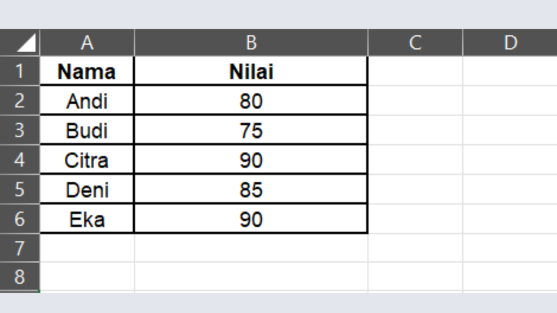
Task: Select row 8 header
Action: tap(20, 277)
